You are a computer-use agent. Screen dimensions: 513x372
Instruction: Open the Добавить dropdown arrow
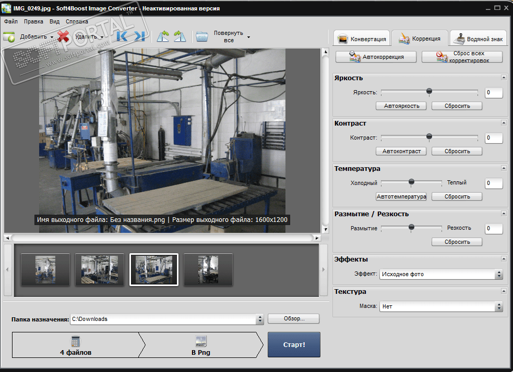click(52, 37)
